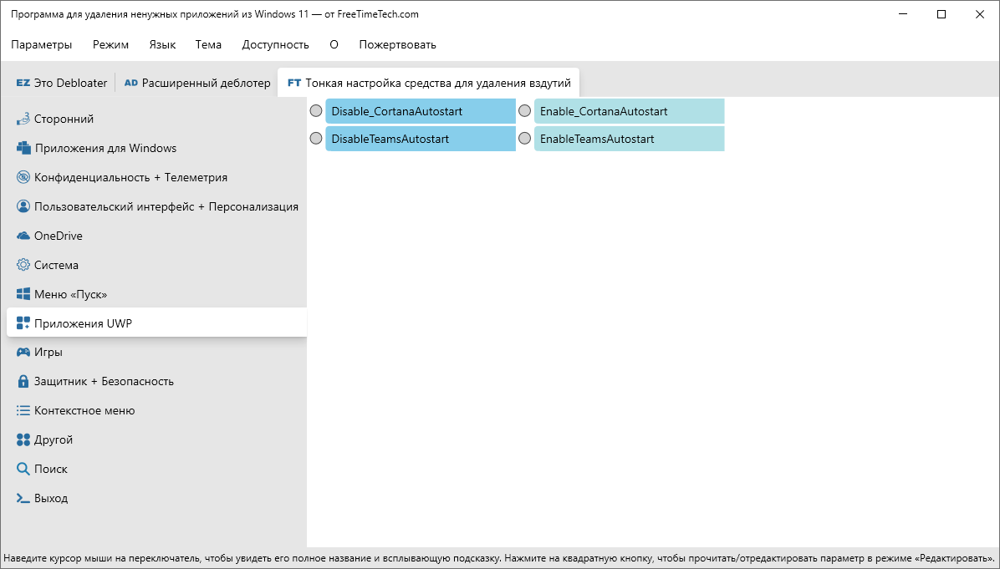The image size is (1000, 569).
Task: Click the Пожертвовать menu item
Action: coord(397,44)
